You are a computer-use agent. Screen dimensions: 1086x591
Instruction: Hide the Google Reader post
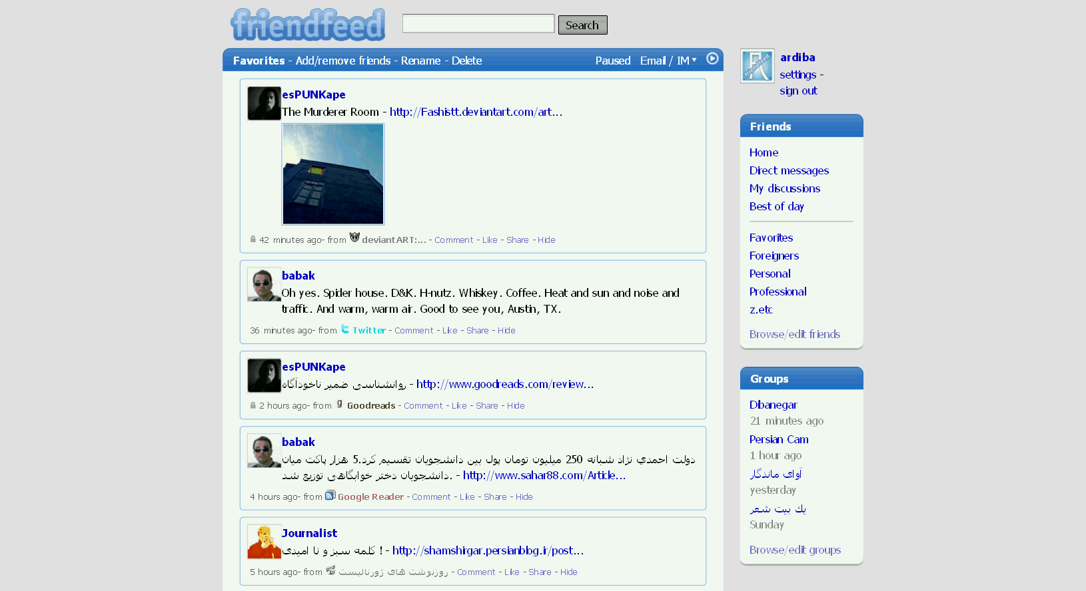[524, 497]
